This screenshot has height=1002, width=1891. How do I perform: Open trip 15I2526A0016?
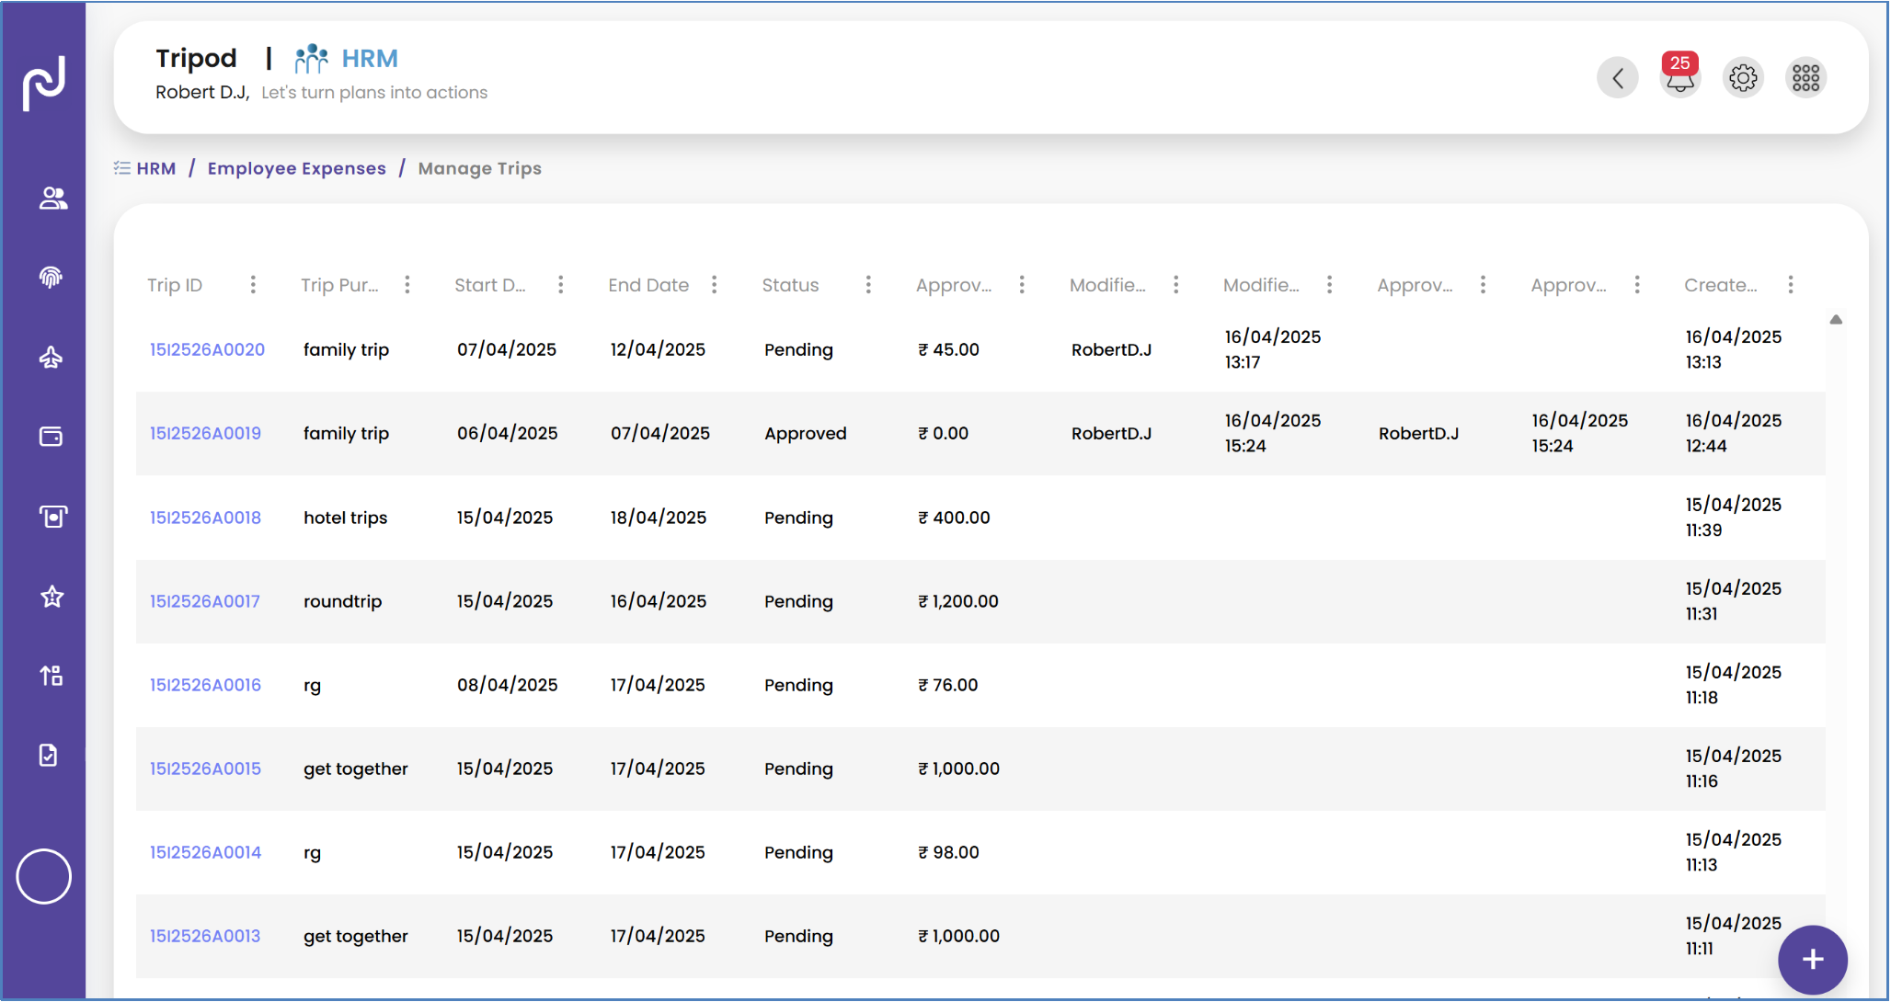point(205,685)
